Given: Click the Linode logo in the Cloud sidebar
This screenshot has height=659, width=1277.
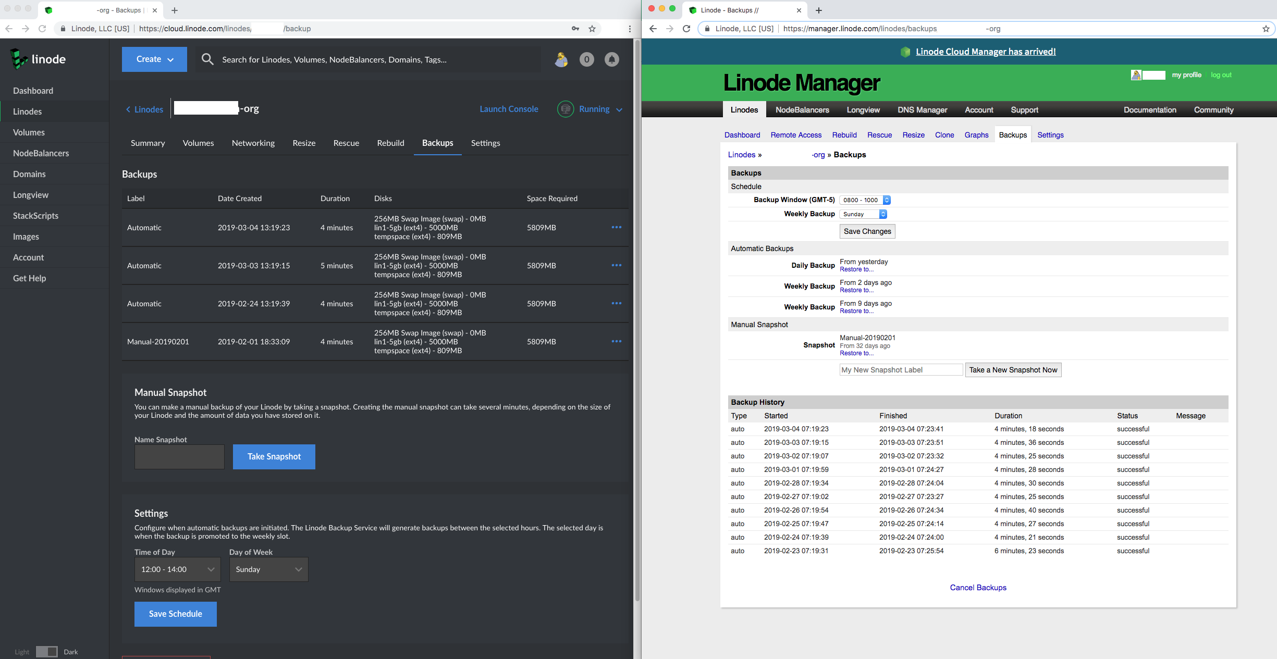Looking at the screenshot, I should coord(38,59).
